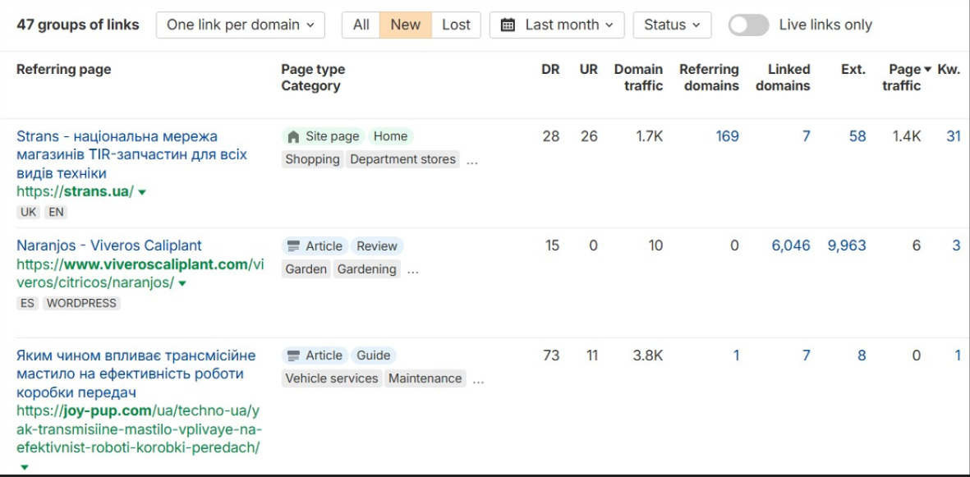Click the 6,046 linked domains value
970x477 pixels.
[x=790, y=245]
